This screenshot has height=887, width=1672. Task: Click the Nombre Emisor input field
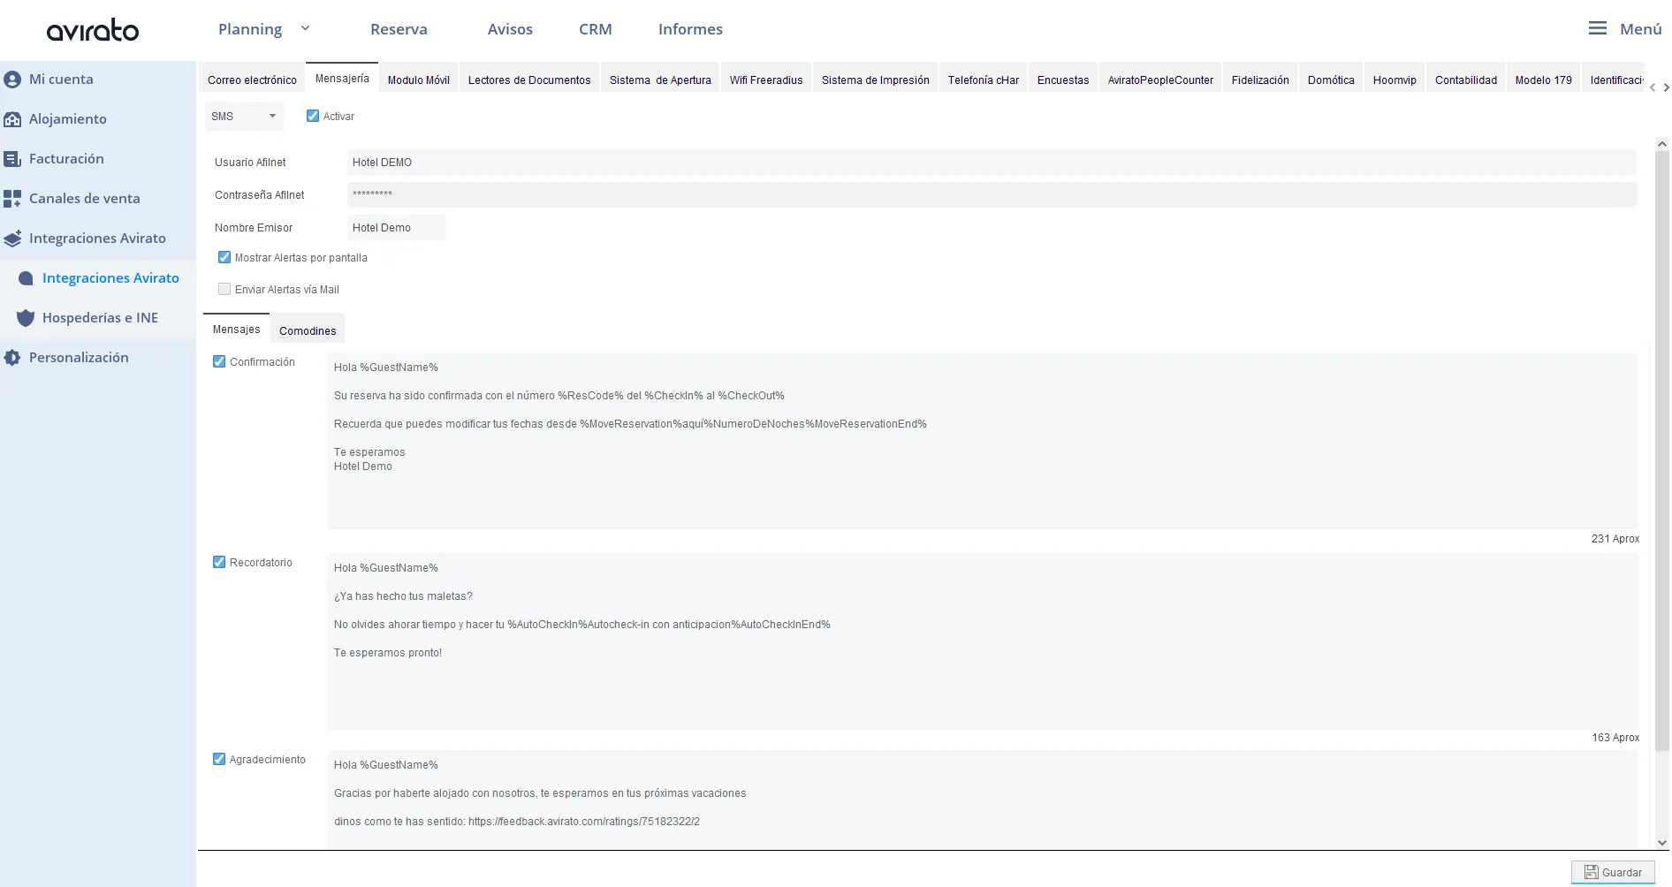coord(396,228)
